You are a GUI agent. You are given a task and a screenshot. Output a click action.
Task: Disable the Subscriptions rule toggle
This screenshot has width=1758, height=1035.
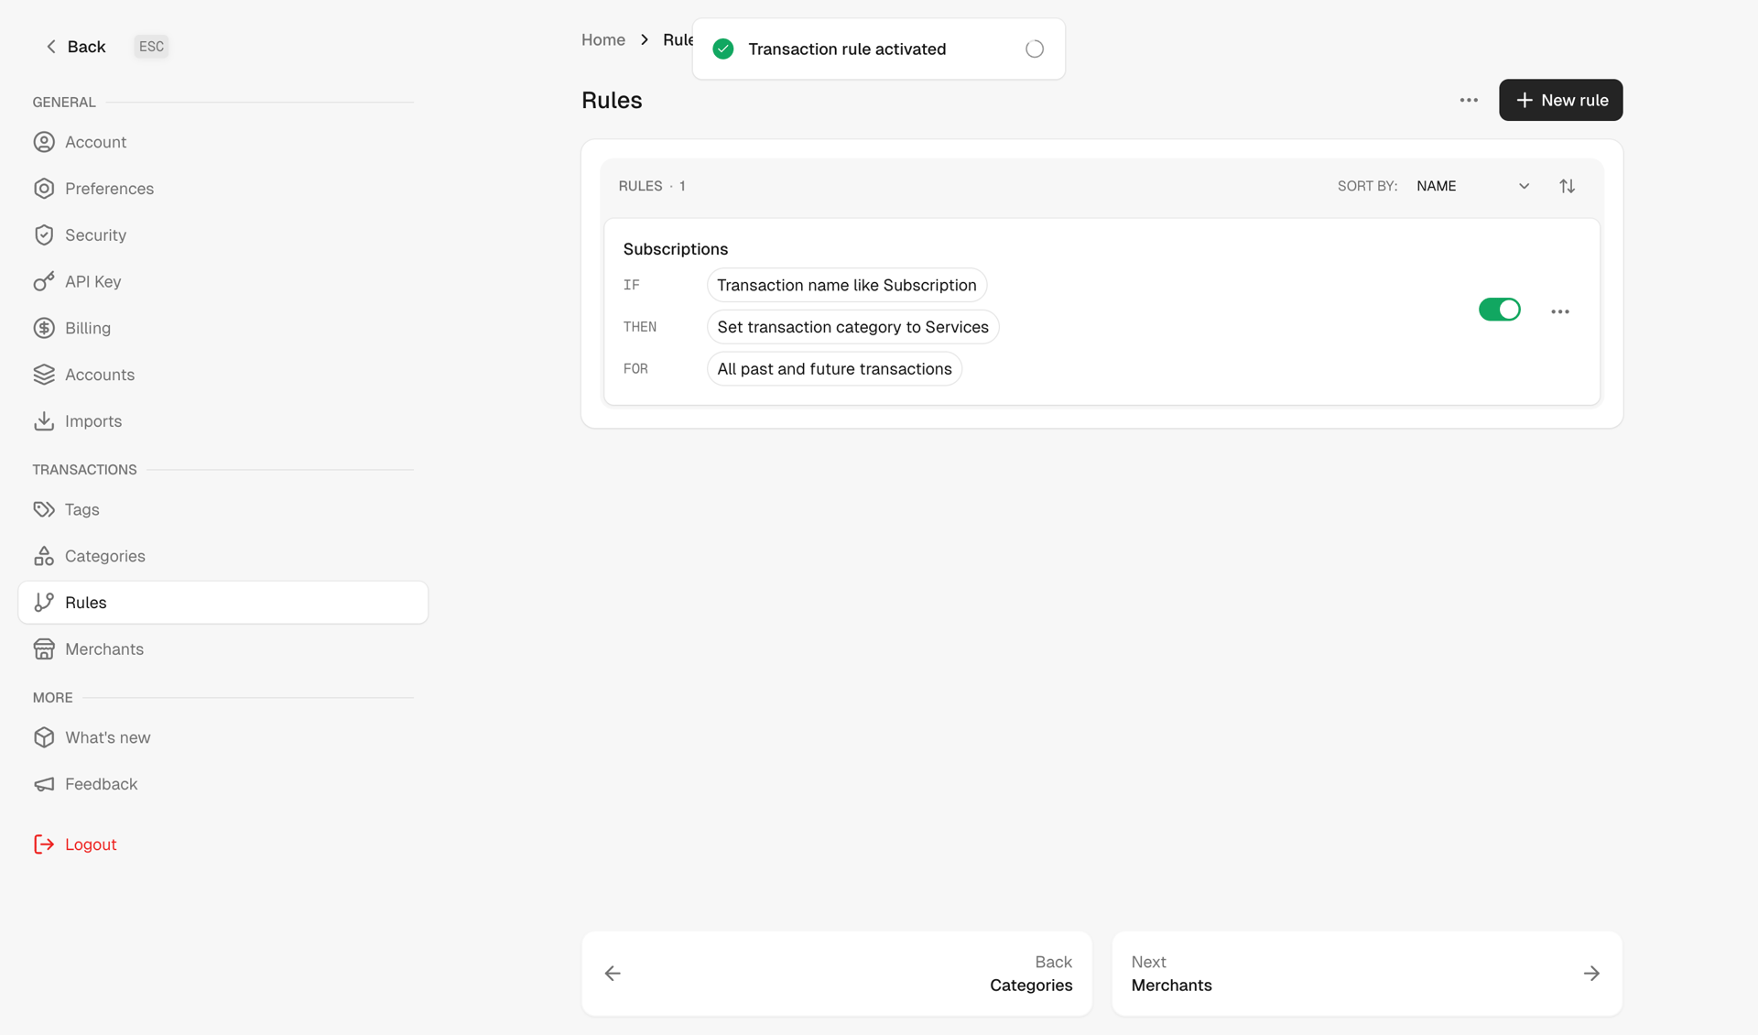pos(1499,310)
